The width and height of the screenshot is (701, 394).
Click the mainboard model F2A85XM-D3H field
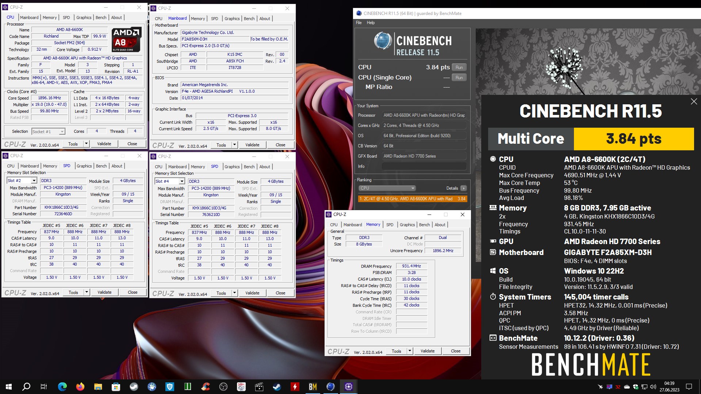[215, 39]
